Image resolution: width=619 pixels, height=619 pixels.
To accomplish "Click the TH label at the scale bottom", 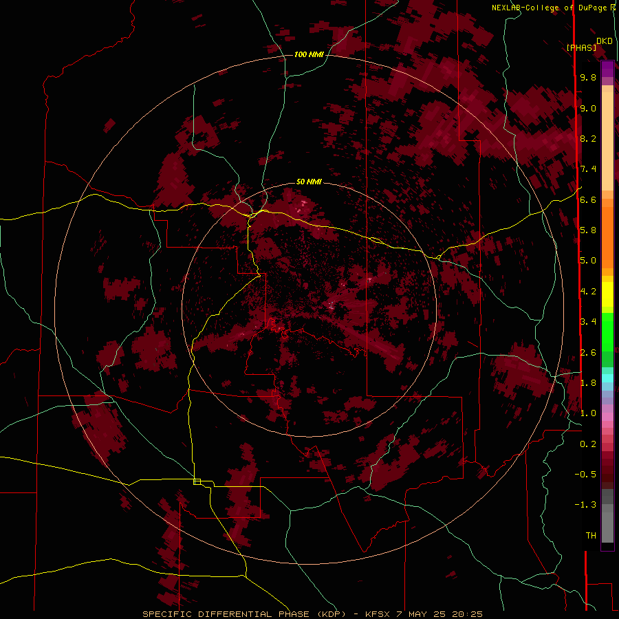I will click(x=591, y=536).
